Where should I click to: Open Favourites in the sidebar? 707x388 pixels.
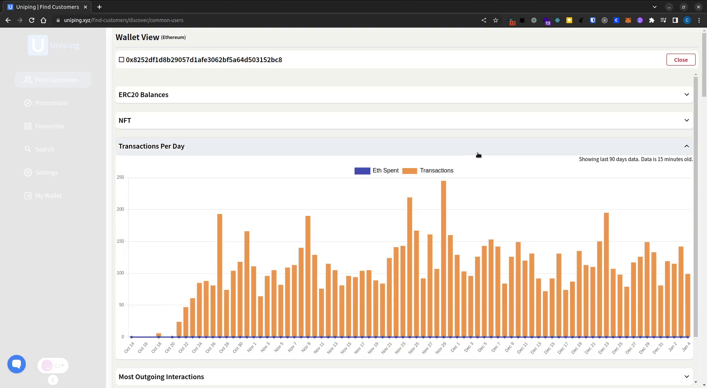tap(44, 126)
